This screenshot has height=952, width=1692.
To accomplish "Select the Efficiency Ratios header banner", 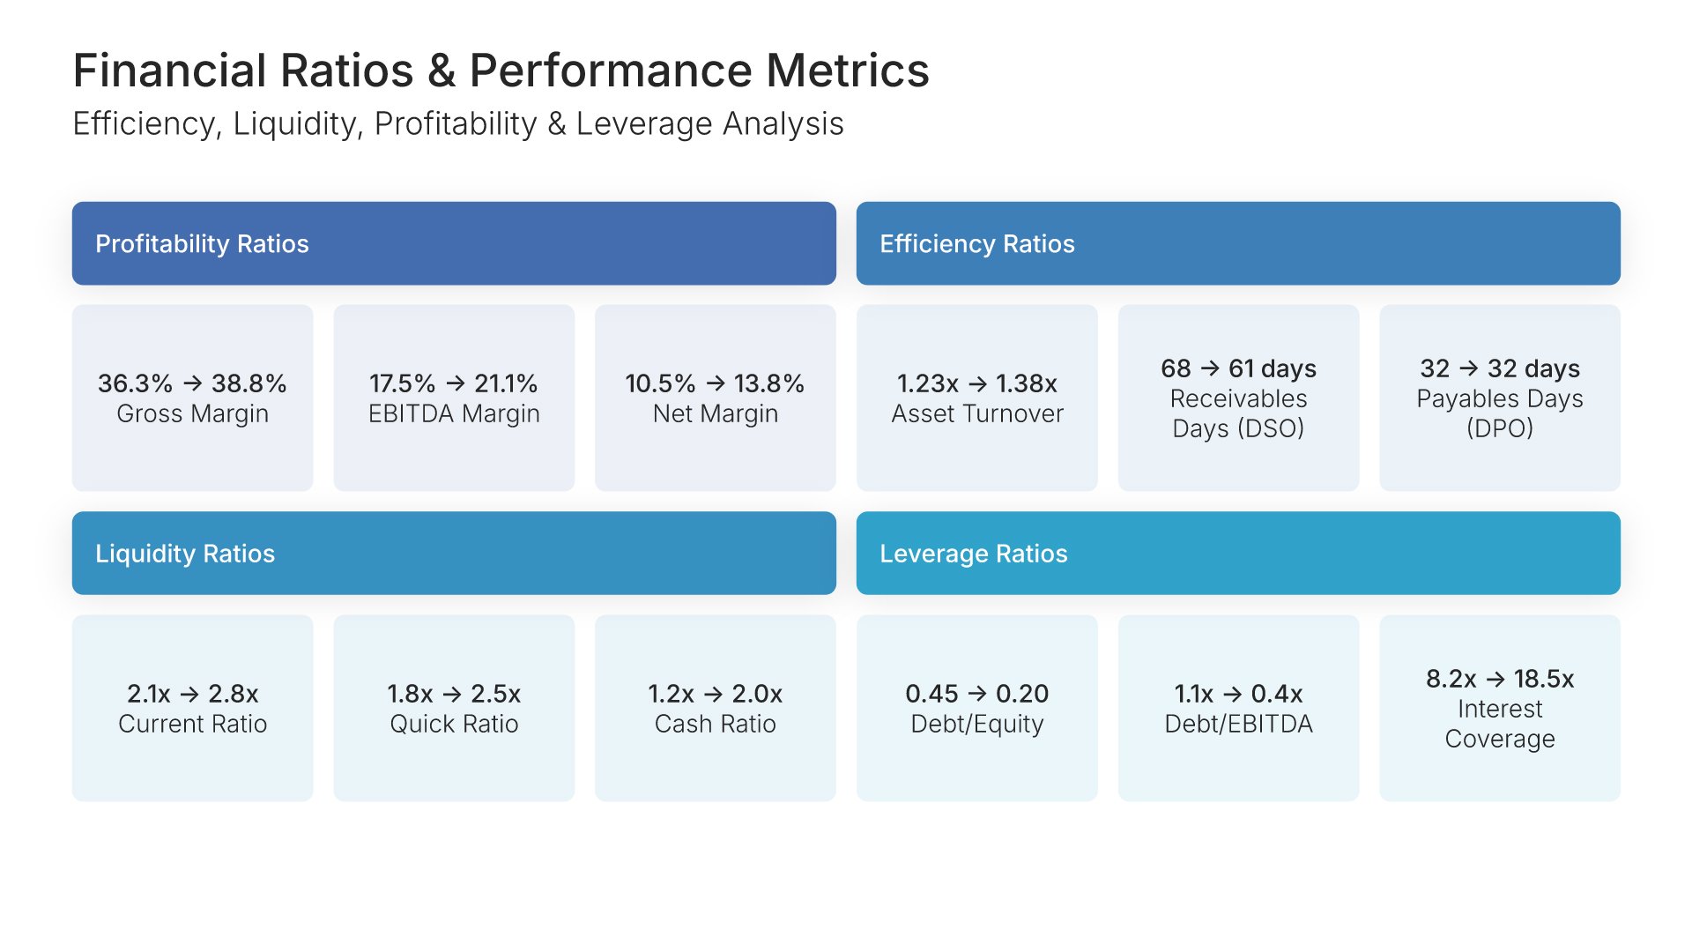I will (1238, 243).
